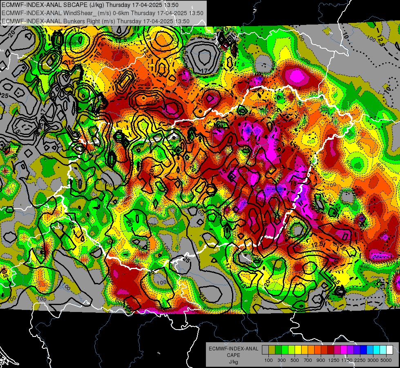Click the dark green legend swatch
The image size is (400, 368).
[278, 350]
